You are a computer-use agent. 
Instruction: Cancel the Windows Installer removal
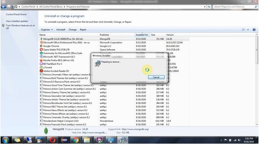tap(156, 77)
